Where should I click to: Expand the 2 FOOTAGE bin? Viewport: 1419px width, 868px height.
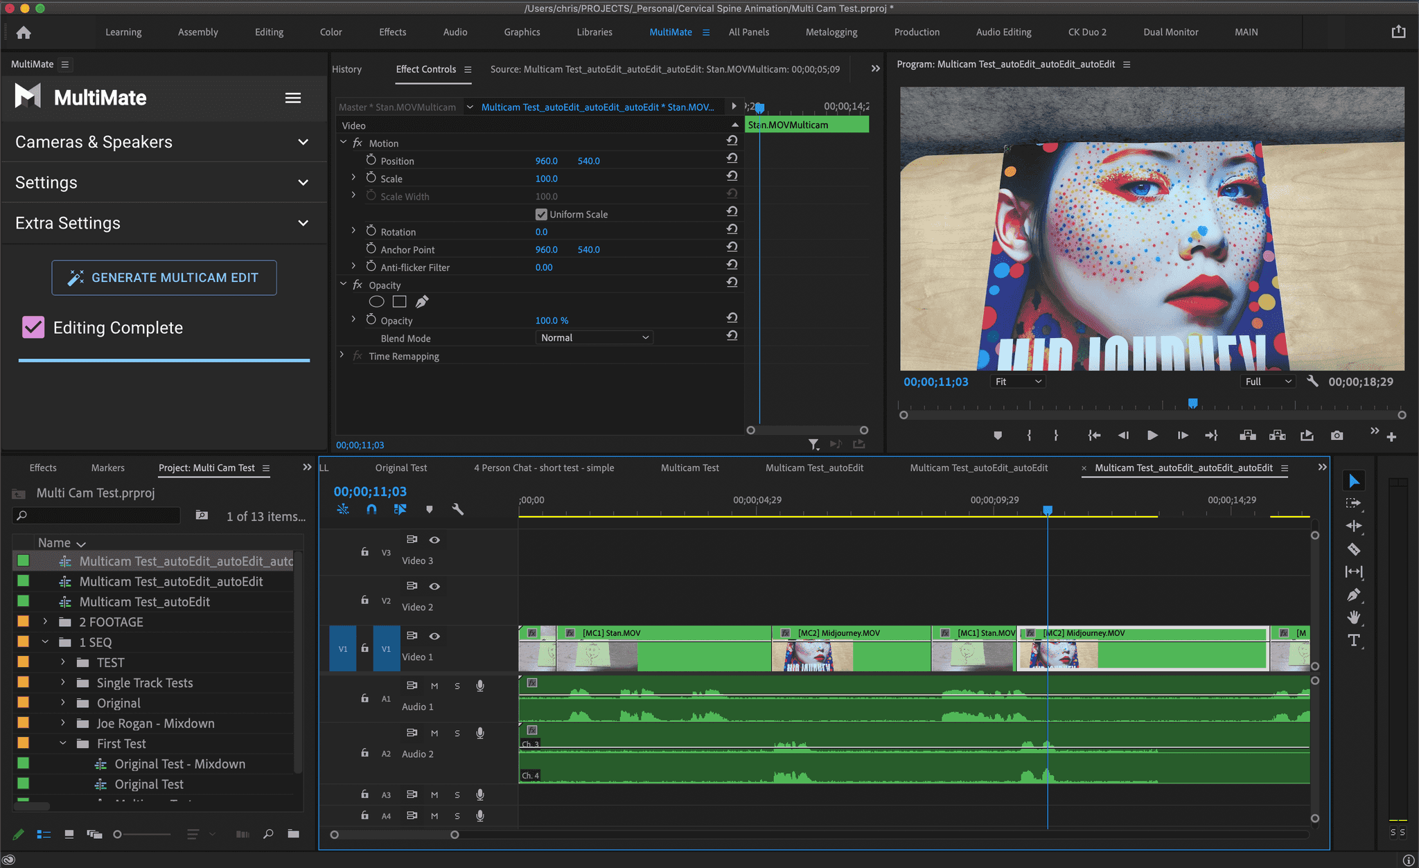pos(45,621)
